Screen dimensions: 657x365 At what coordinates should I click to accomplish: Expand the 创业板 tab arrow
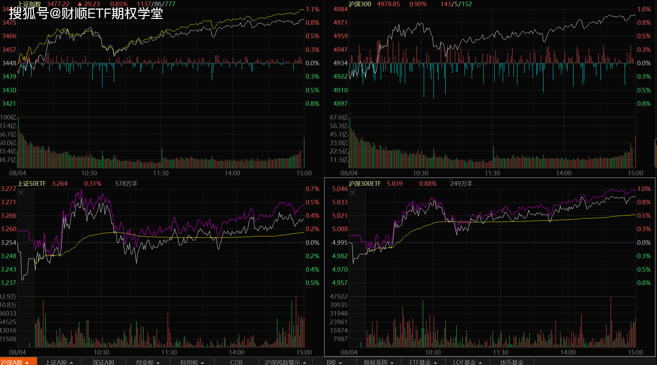158,363
